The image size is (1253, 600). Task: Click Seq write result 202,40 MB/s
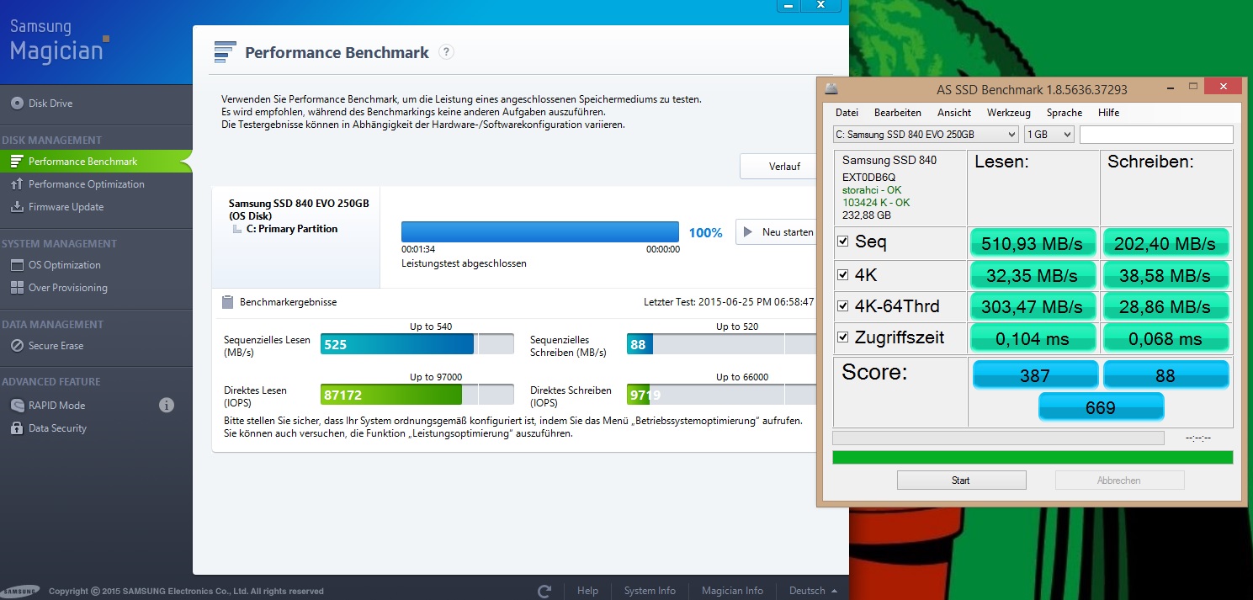point(1165,244)
